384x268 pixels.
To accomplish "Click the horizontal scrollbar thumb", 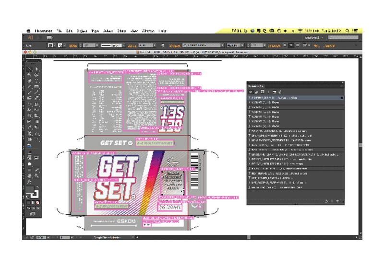I will point(249,237).
